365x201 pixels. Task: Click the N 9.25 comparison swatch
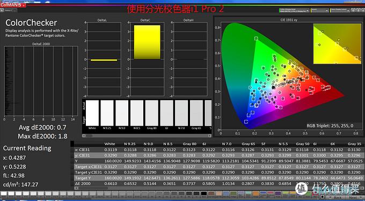pyautogui.click(x=107, y=113)
